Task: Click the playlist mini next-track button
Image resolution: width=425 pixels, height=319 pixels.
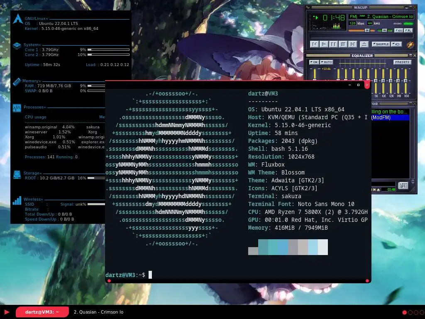Action: (x=375, y=189)
